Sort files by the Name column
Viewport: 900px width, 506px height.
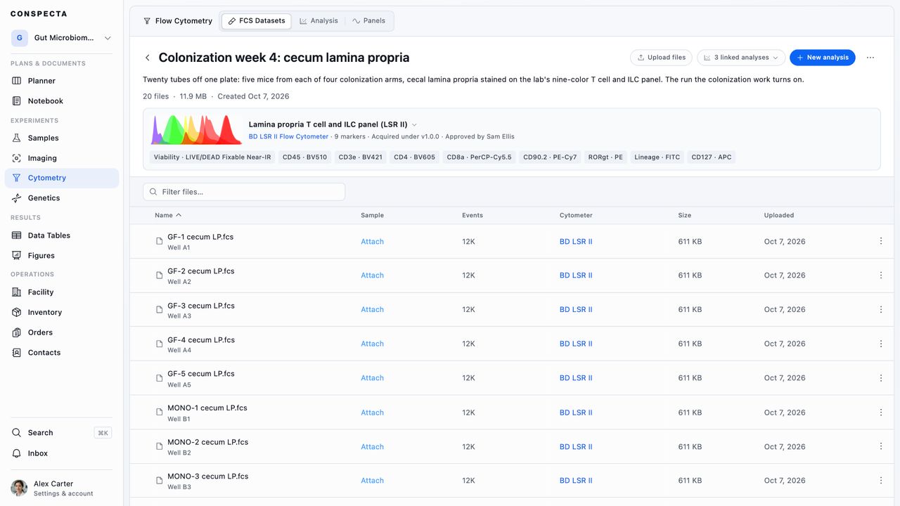click(x=168, y=215)
